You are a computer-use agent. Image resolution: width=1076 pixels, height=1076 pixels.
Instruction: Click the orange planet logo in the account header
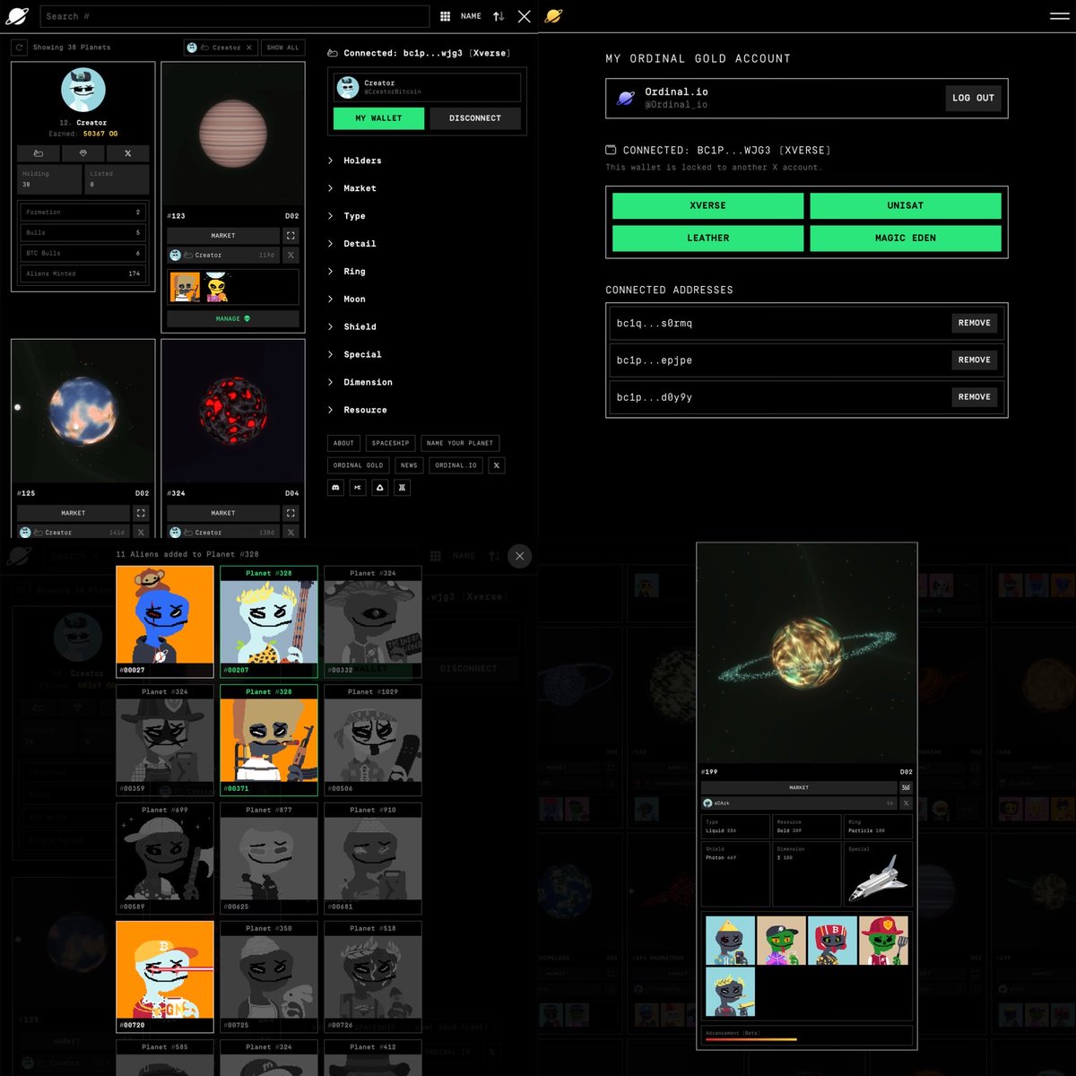tap(553, 16)
